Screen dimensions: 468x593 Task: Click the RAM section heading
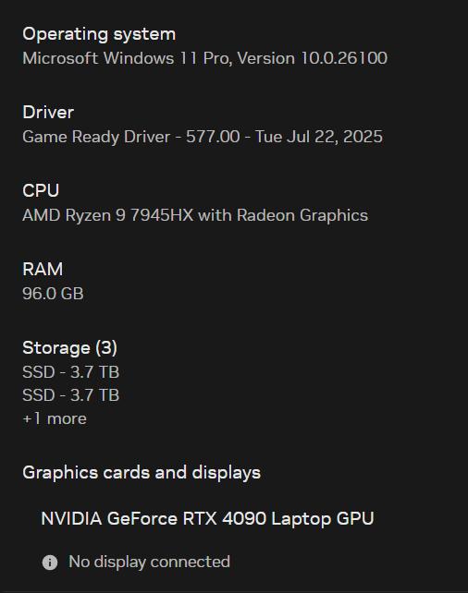coord(43,270)
